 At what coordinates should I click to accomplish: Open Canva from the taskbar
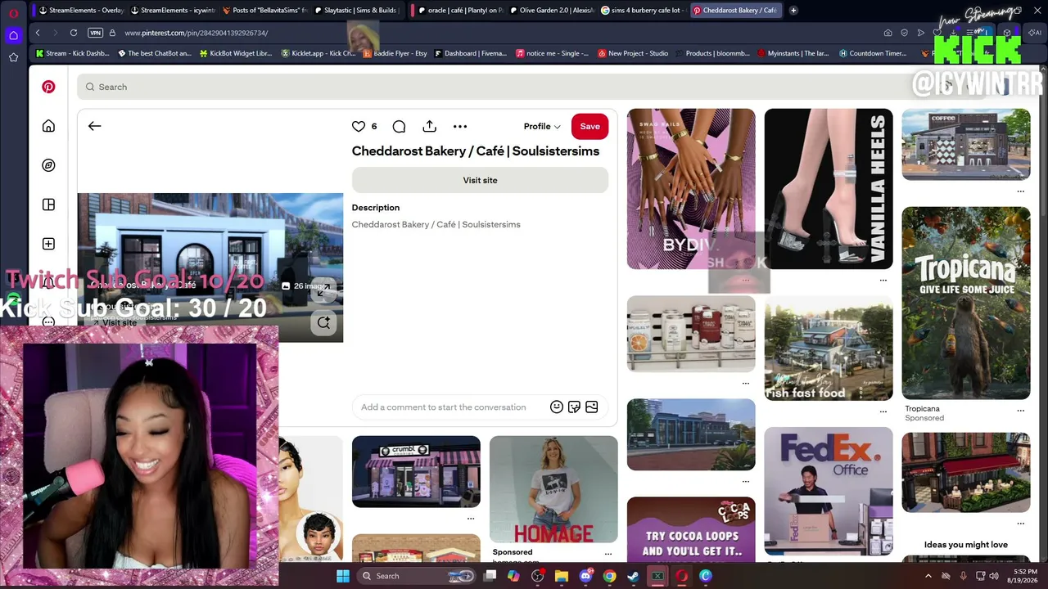point(706,576)
